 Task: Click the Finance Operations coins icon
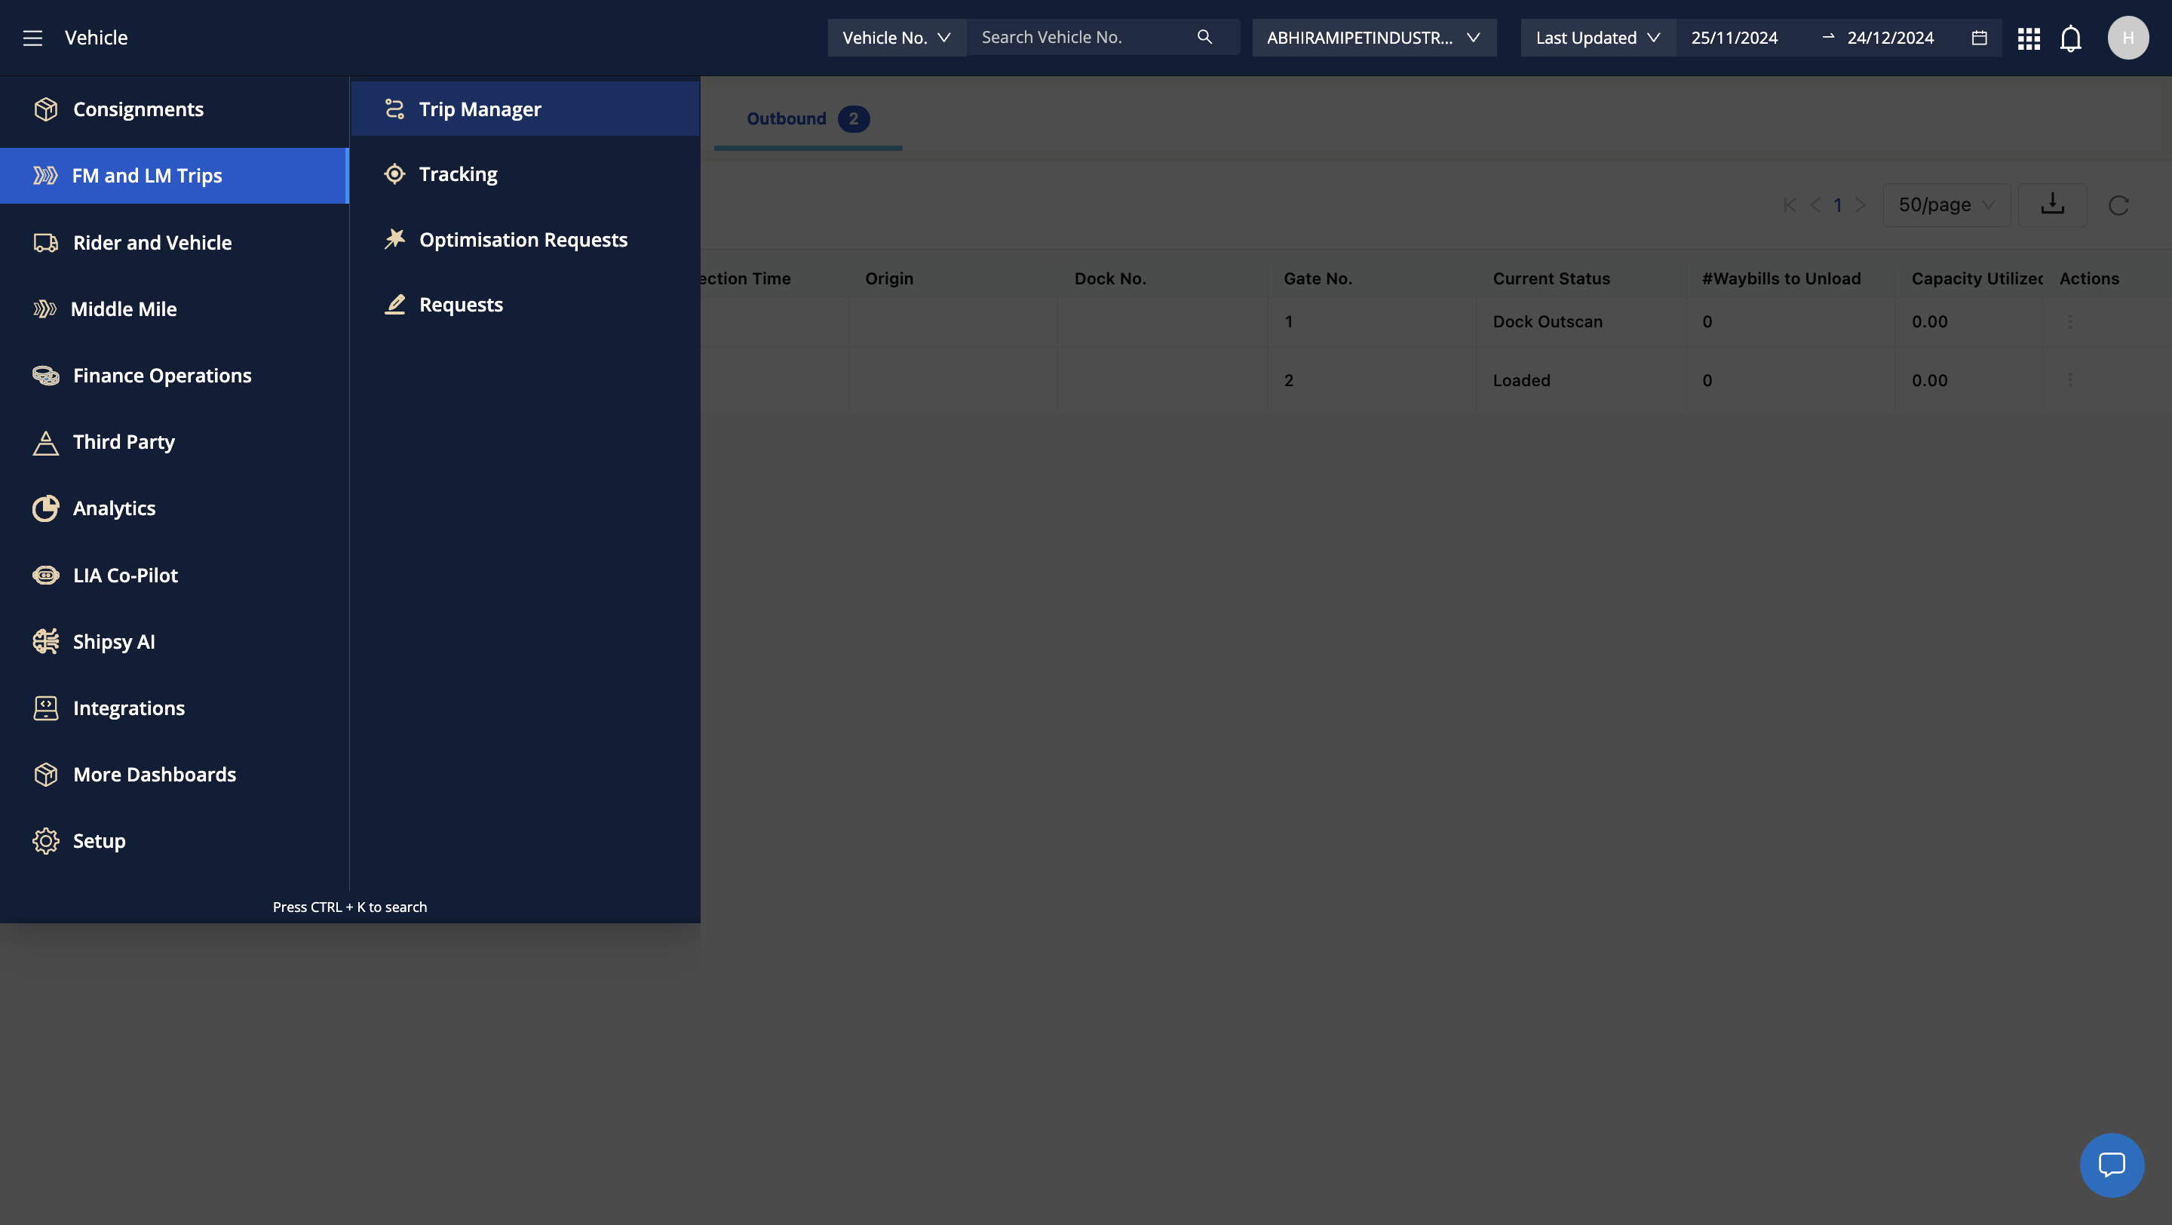[45, 375]
